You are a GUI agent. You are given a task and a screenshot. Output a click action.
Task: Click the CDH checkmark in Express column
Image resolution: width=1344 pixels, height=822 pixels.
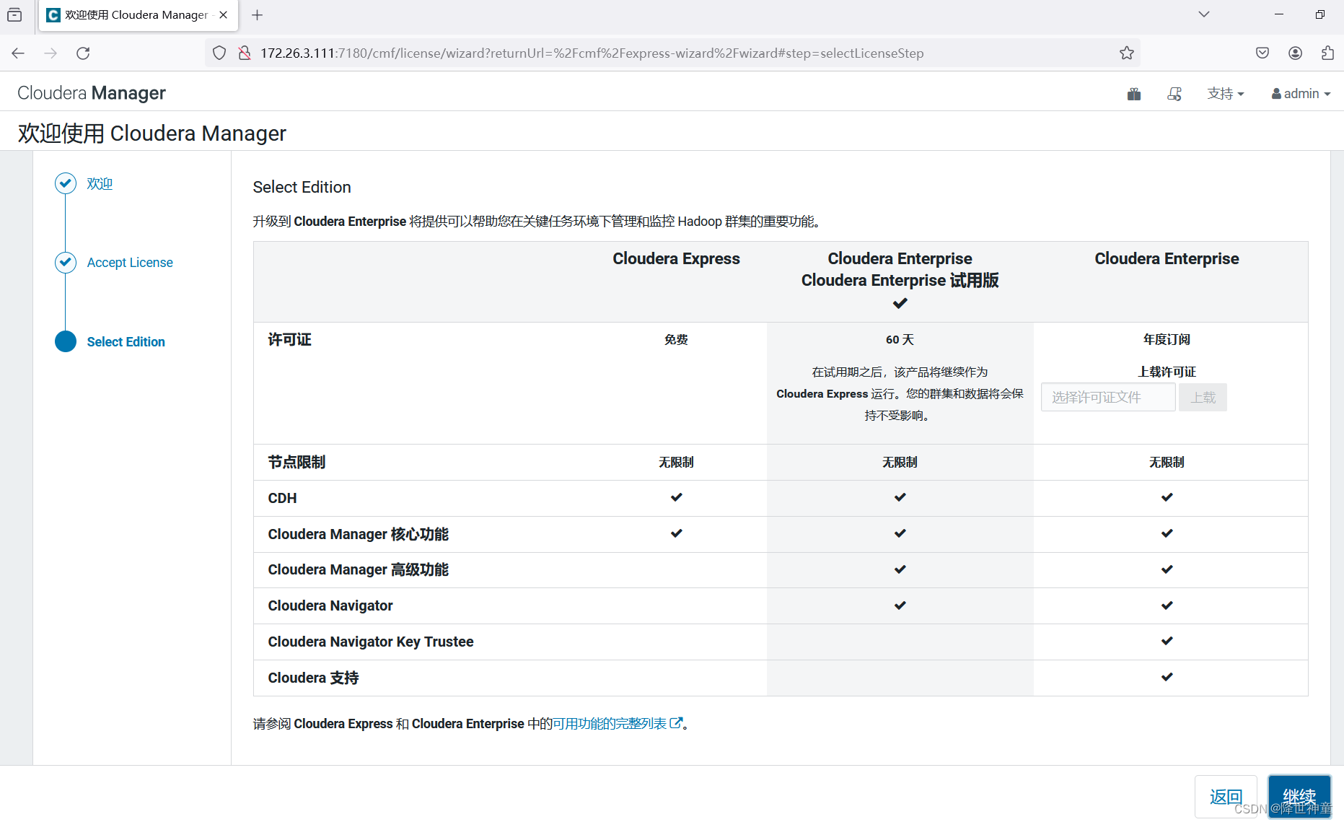pyautogui.click(x=676, y=497)
